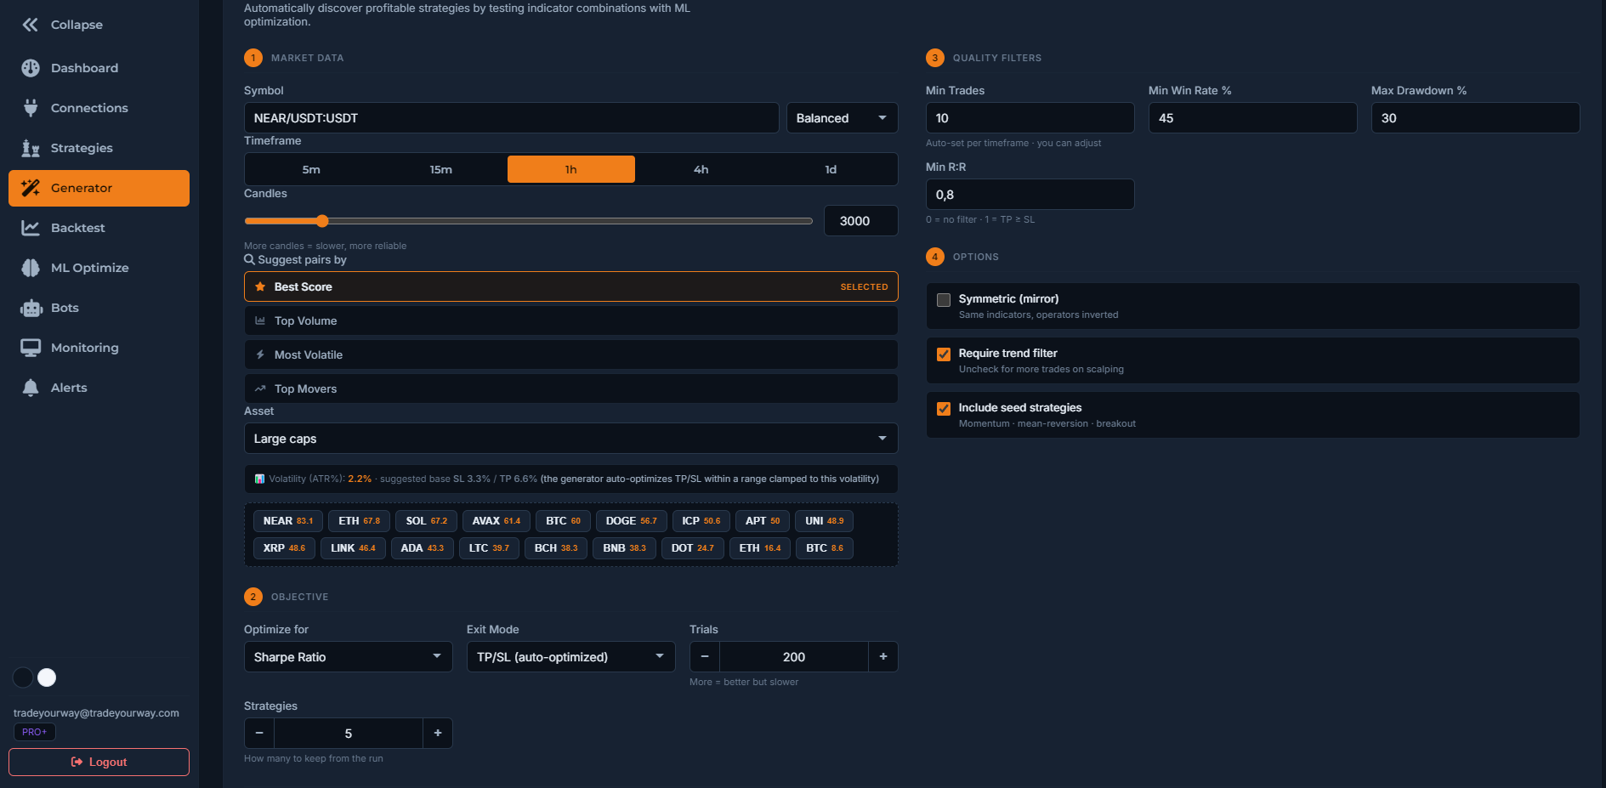
Task: Click the Min R:R input field
Action: [1030, 195]
